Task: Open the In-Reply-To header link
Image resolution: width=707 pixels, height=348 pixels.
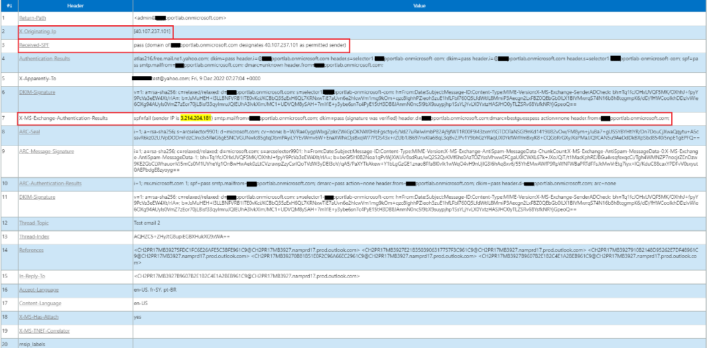Action: [x=32, y=276]
